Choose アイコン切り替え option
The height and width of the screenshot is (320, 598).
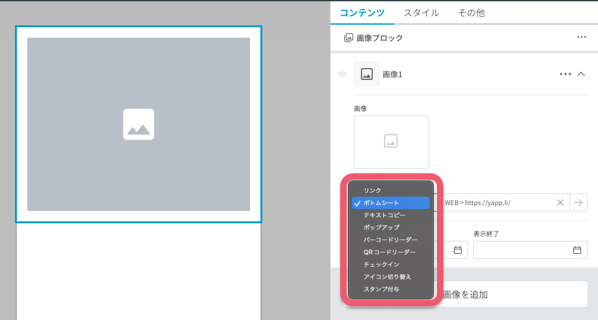coord(391,277)
